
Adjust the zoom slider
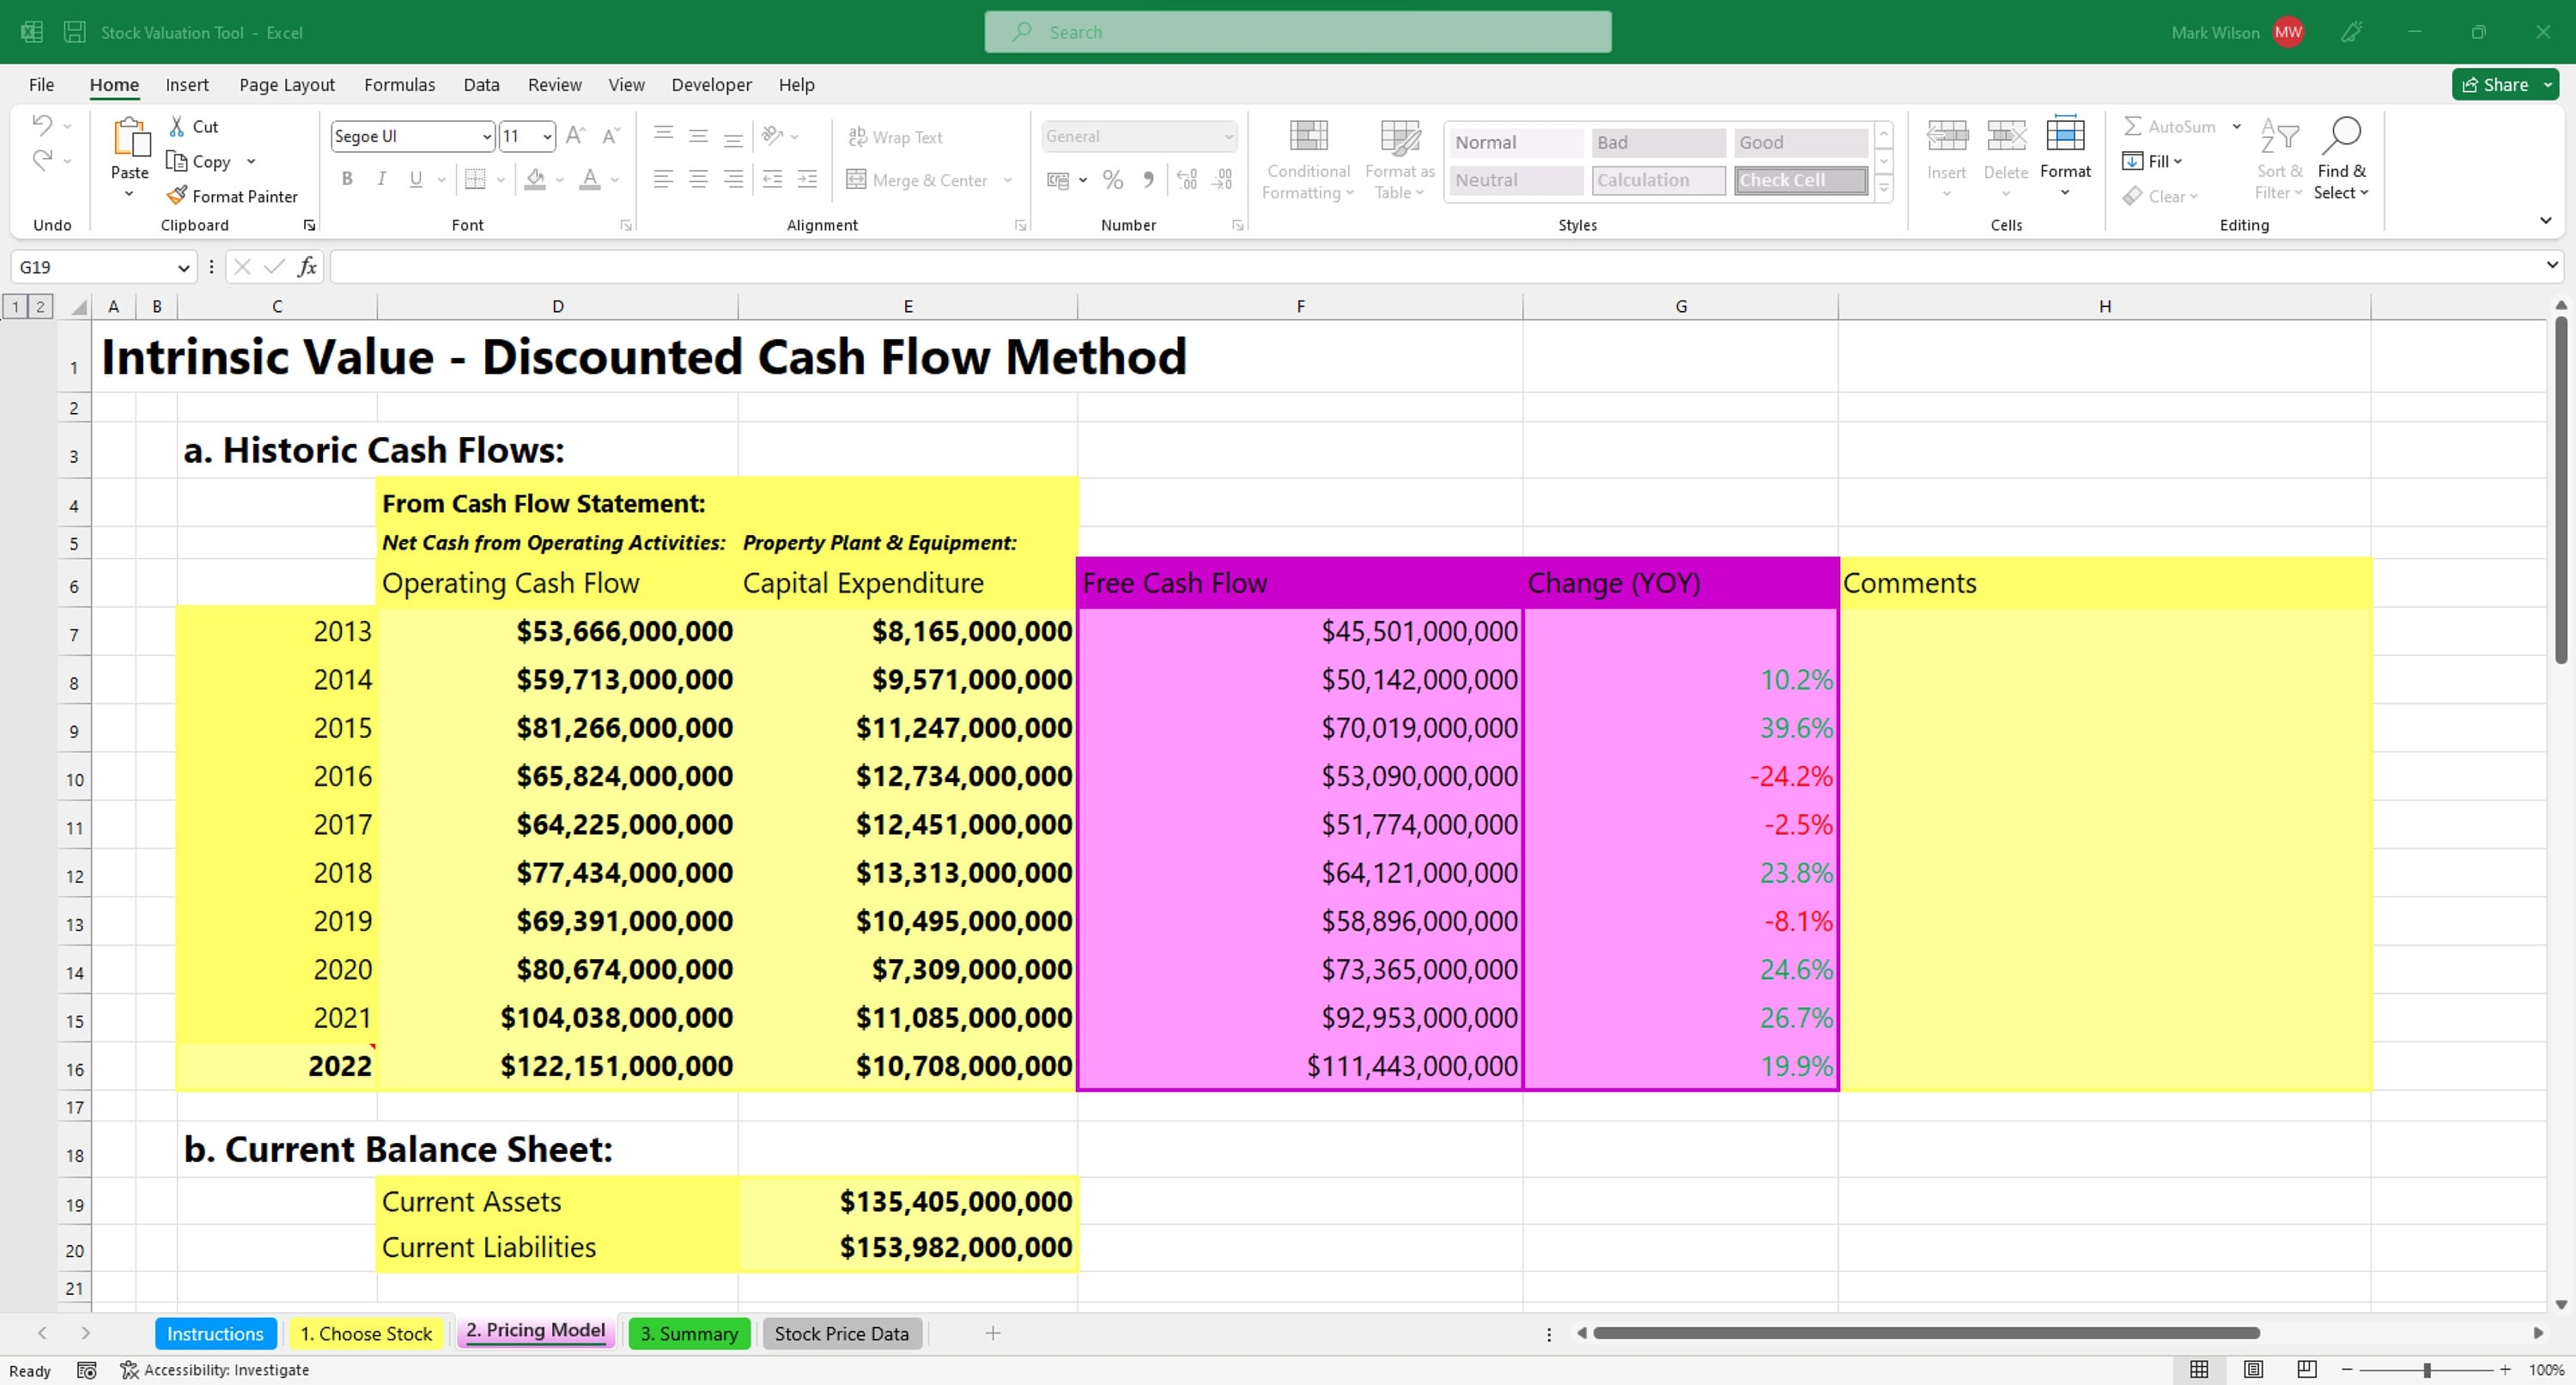coord(2424,1370)
